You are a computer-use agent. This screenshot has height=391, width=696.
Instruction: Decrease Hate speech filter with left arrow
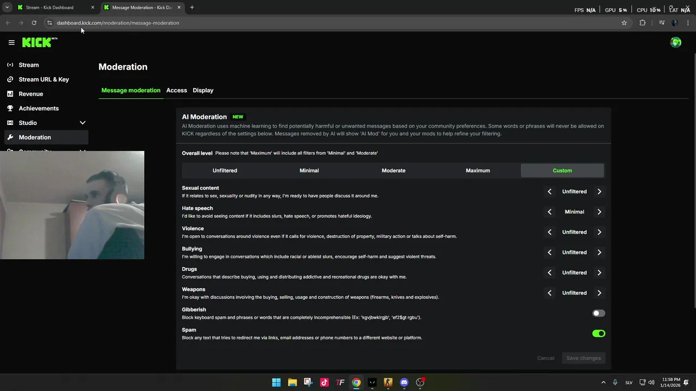[x=549, y=212]
